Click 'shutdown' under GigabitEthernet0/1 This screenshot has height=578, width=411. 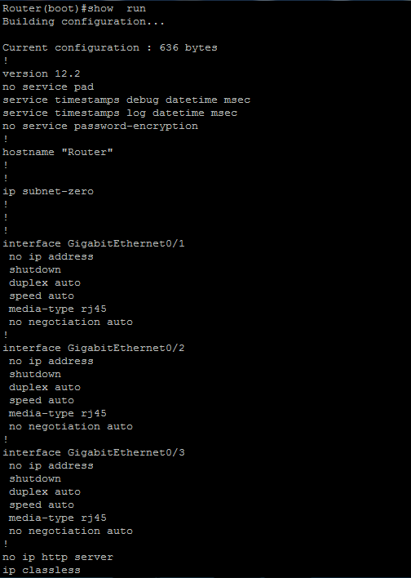[35, 270]
